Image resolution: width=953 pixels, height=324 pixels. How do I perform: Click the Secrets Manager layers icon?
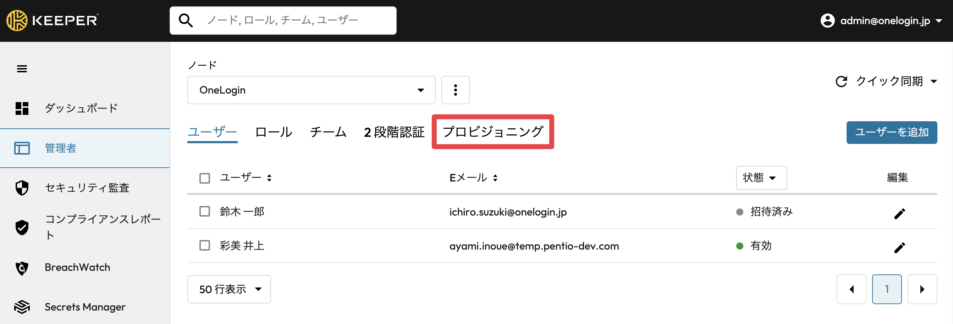click(x=22, y=307)
